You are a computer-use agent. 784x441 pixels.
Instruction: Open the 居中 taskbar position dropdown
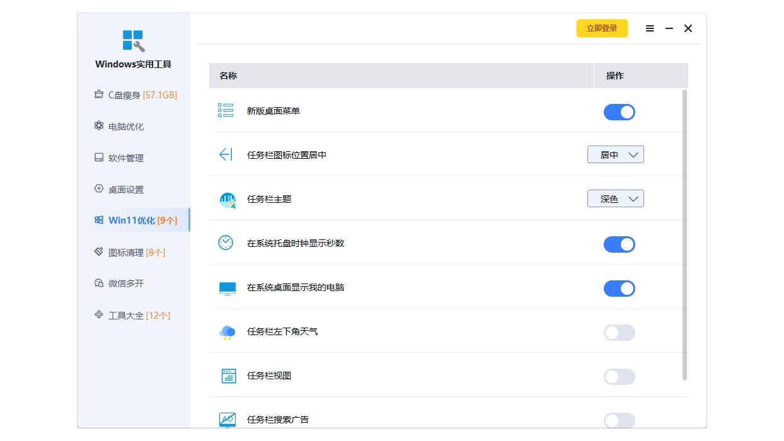(x=615, y=155)
